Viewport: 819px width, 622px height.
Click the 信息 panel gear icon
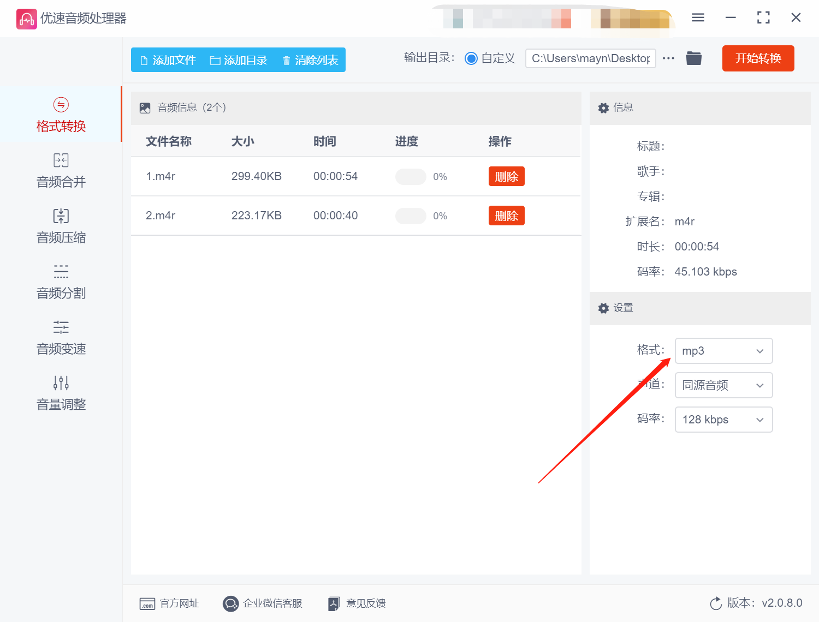click(x=603, y=107)
